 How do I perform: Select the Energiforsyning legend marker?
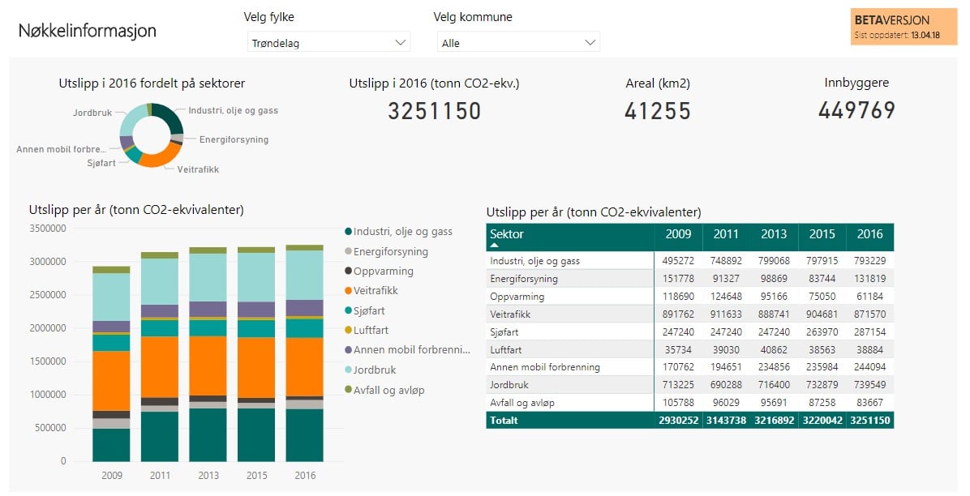coord(348,252)
